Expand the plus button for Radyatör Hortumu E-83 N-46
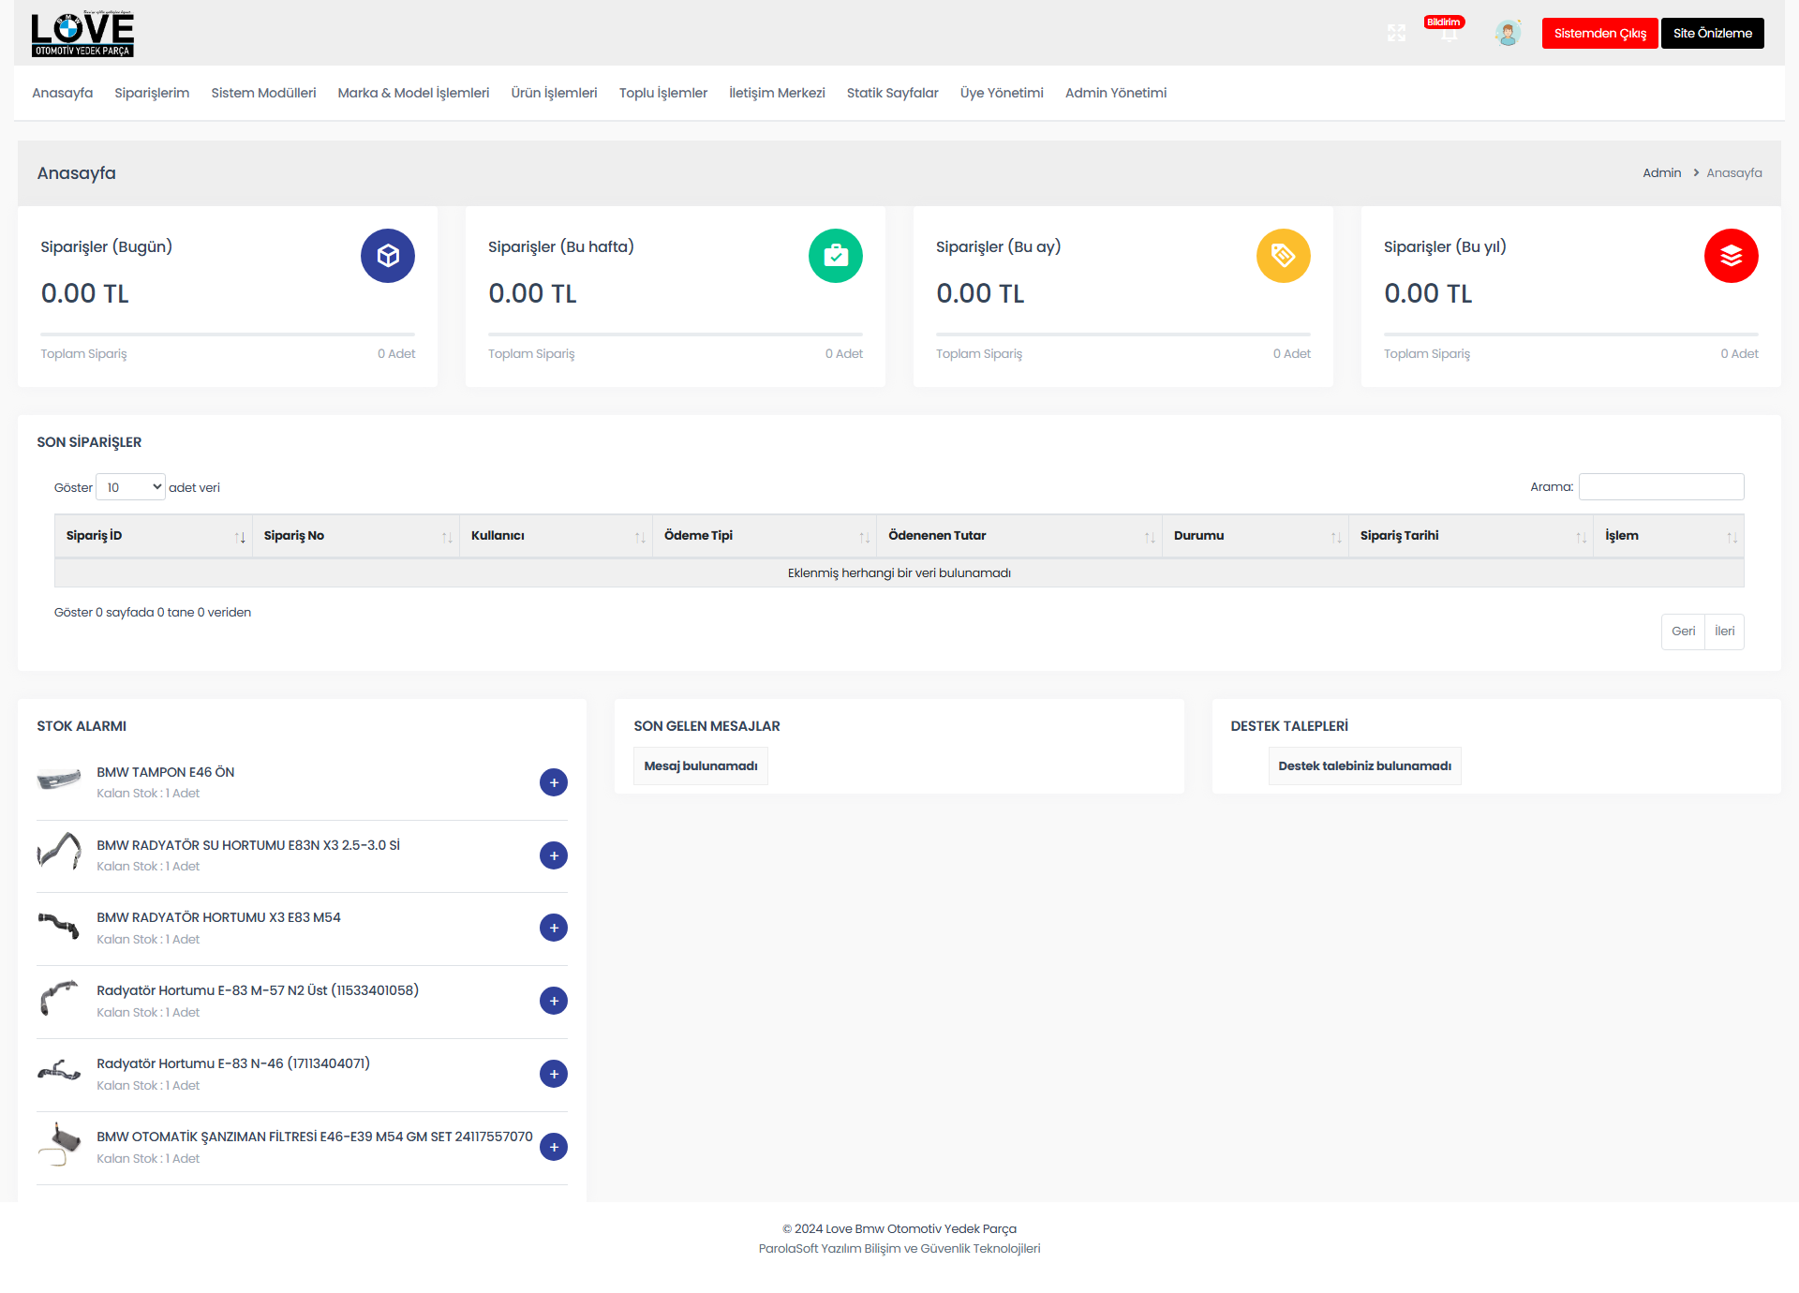The width and height of the screenshot is (1799, 1293). click(x=554, y=1074)
